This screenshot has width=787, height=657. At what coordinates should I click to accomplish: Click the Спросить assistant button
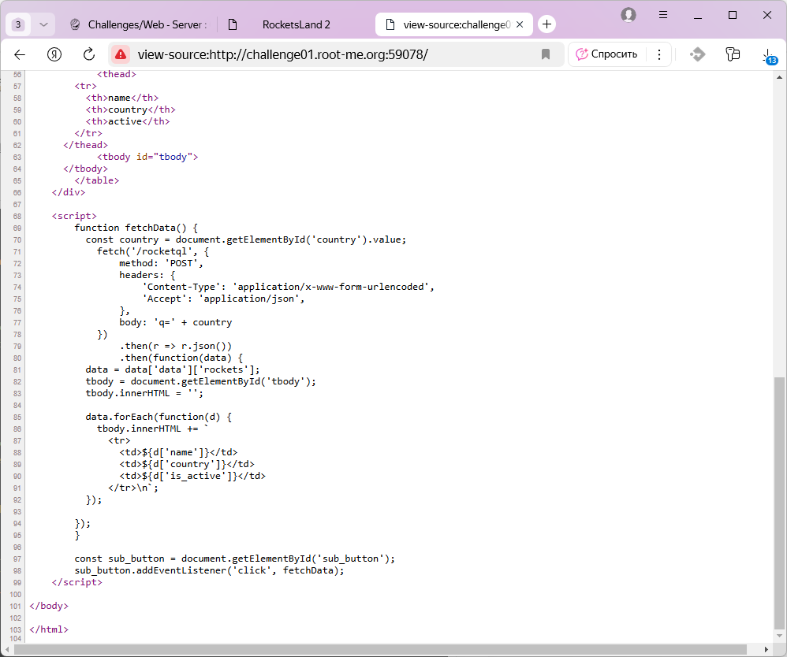[607, 54]
